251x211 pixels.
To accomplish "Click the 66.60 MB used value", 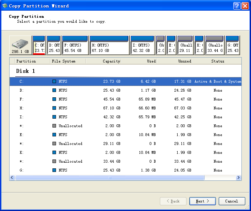I will 147,108.
